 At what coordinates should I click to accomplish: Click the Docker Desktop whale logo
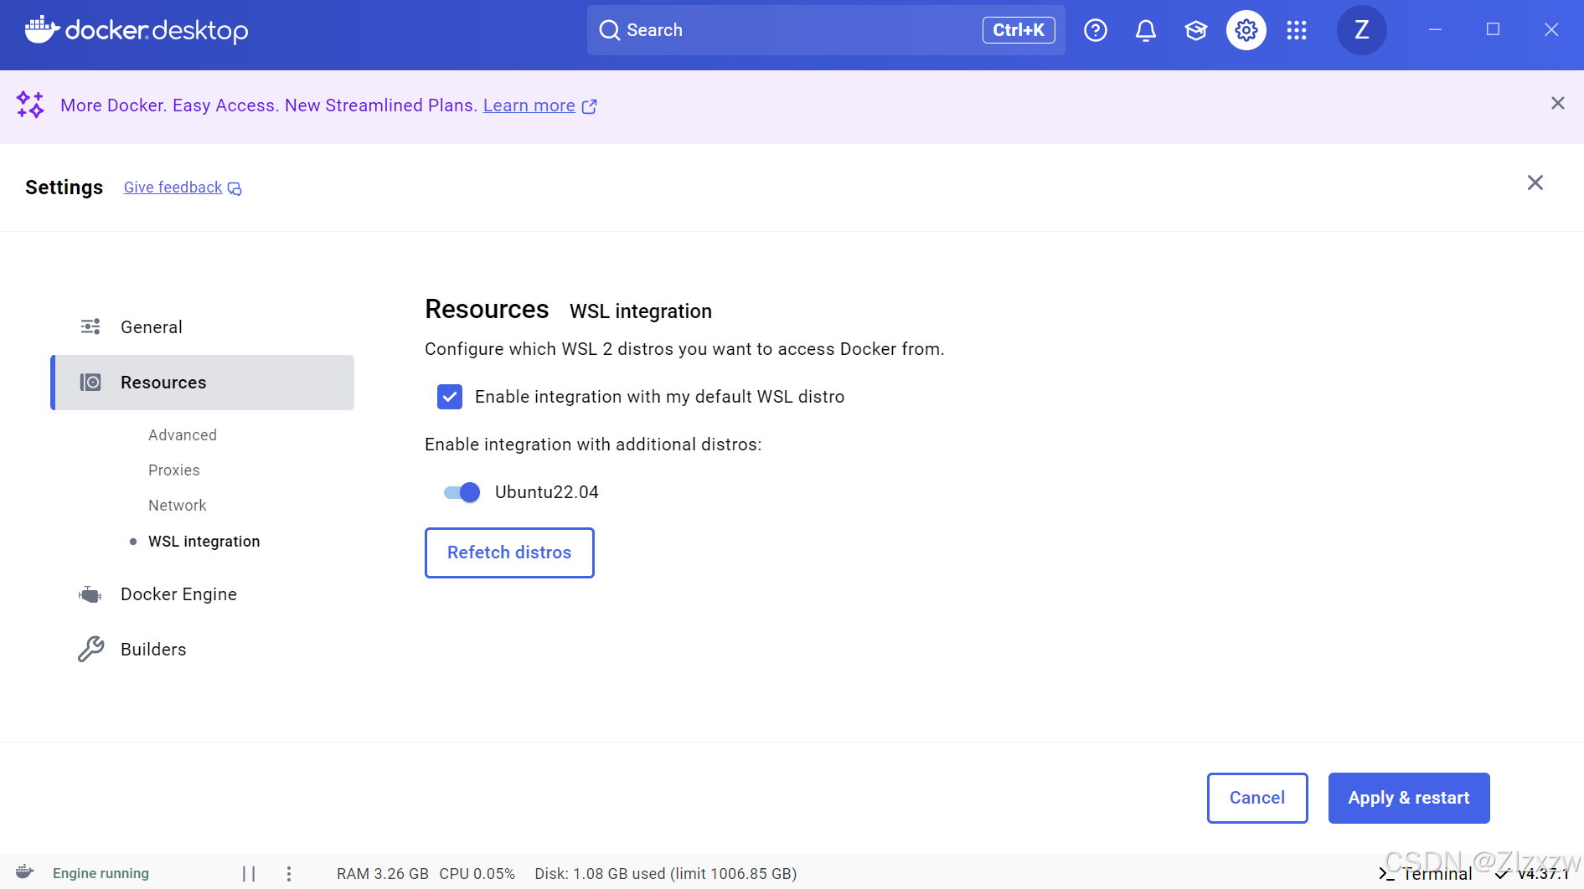[x=42, y=29]
